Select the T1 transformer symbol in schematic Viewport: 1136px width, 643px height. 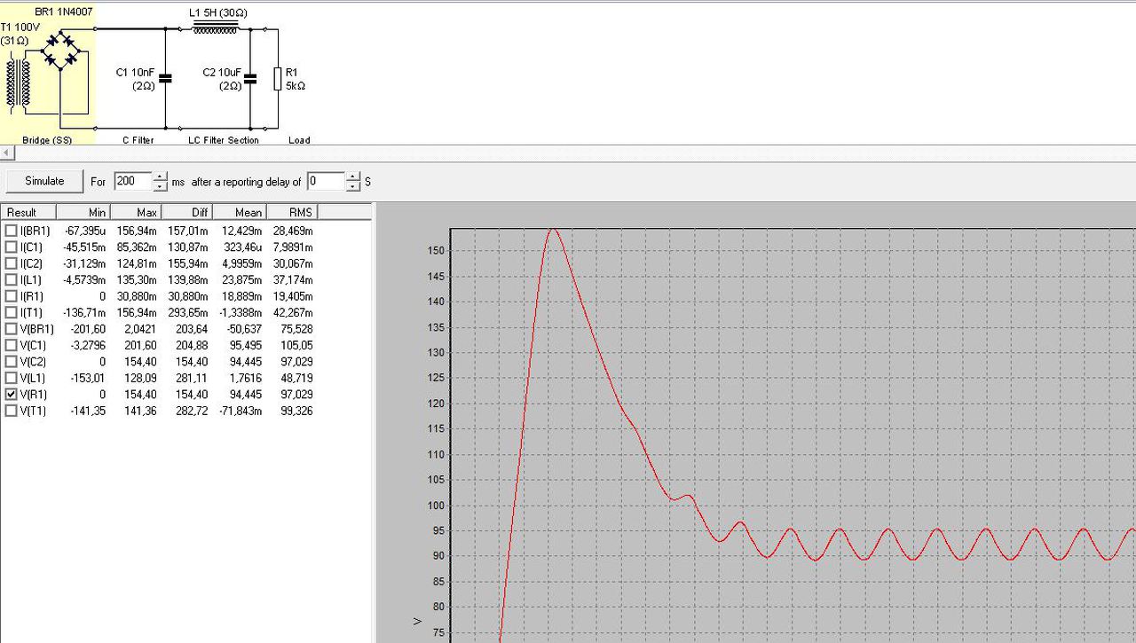pyautogui.click(x=17, y=82)
